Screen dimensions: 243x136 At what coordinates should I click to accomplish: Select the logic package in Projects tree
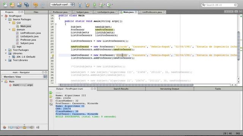pos(19,46)
